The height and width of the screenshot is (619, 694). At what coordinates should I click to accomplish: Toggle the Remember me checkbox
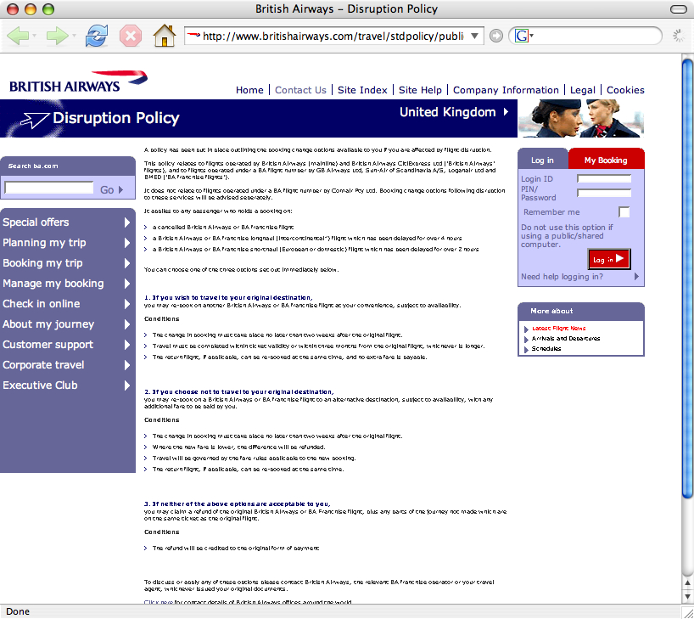624,212
